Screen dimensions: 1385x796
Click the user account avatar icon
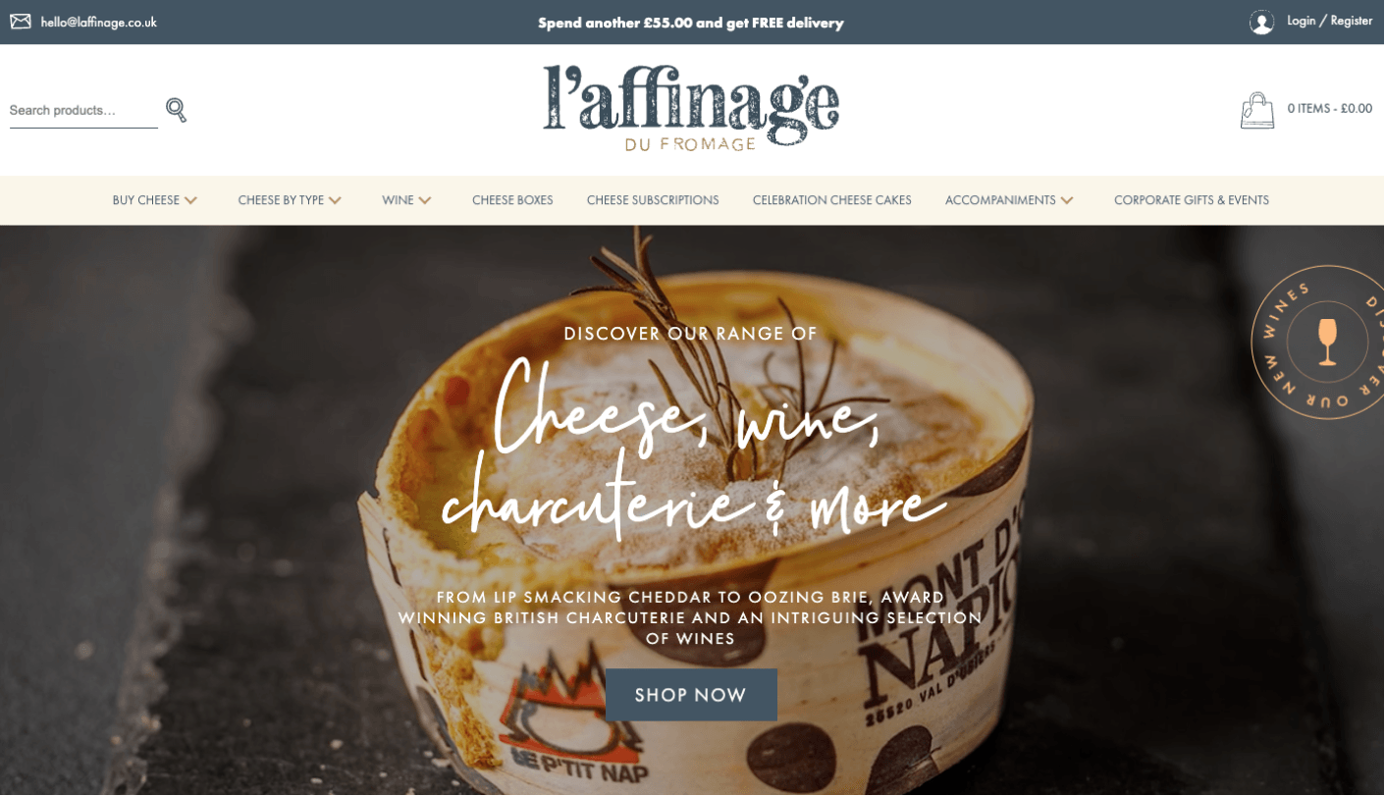pyautogui.click(x=1261, y=22)
